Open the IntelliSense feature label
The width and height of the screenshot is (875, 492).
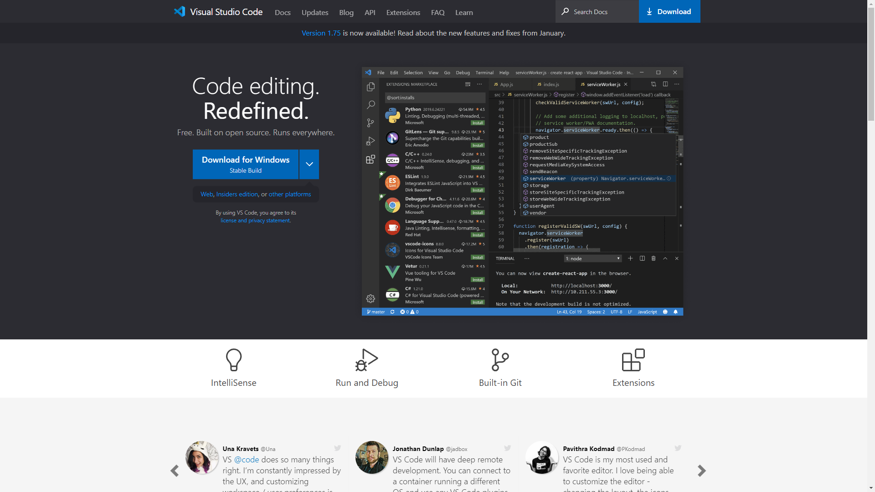[x=234, y=383]
